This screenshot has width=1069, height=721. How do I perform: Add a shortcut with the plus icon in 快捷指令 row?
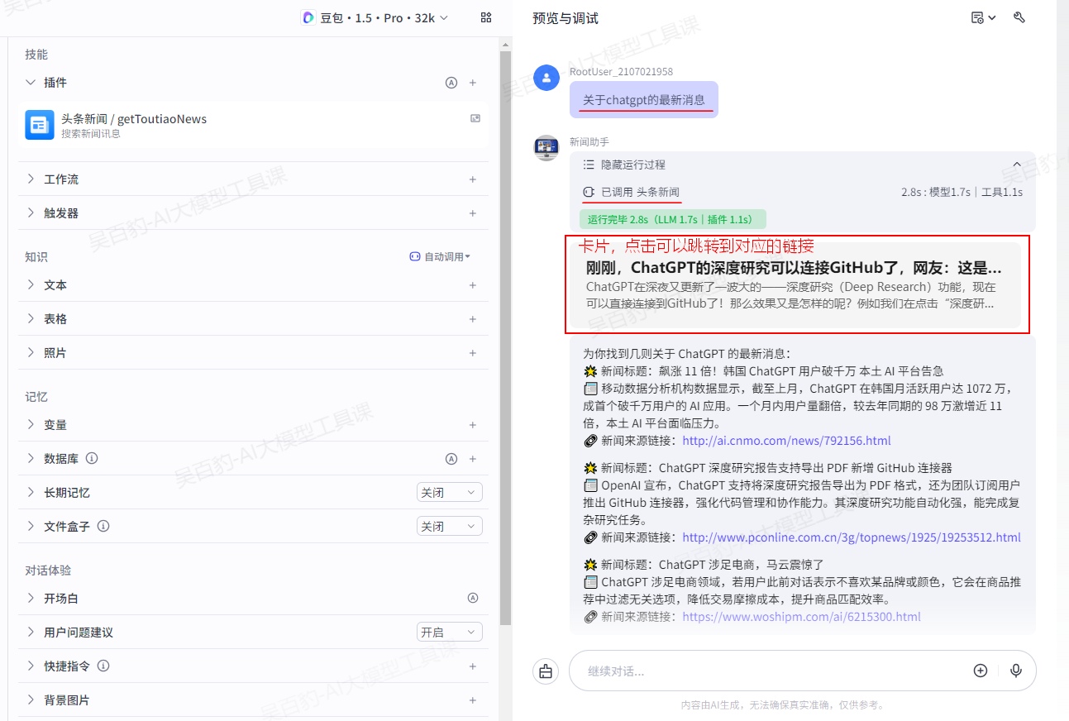[x=473, y=666]
